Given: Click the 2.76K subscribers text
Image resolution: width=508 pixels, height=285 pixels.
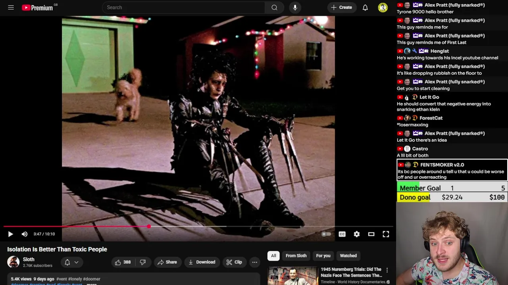Looking at the screenshot, I should (x=37, y=266).
